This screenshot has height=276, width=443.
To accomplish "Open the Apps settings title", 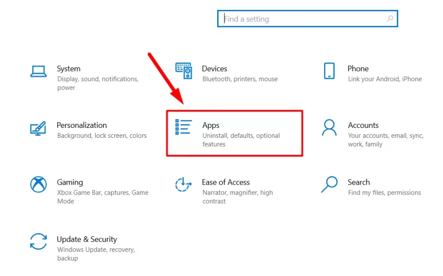I will (x=211, y=125).
